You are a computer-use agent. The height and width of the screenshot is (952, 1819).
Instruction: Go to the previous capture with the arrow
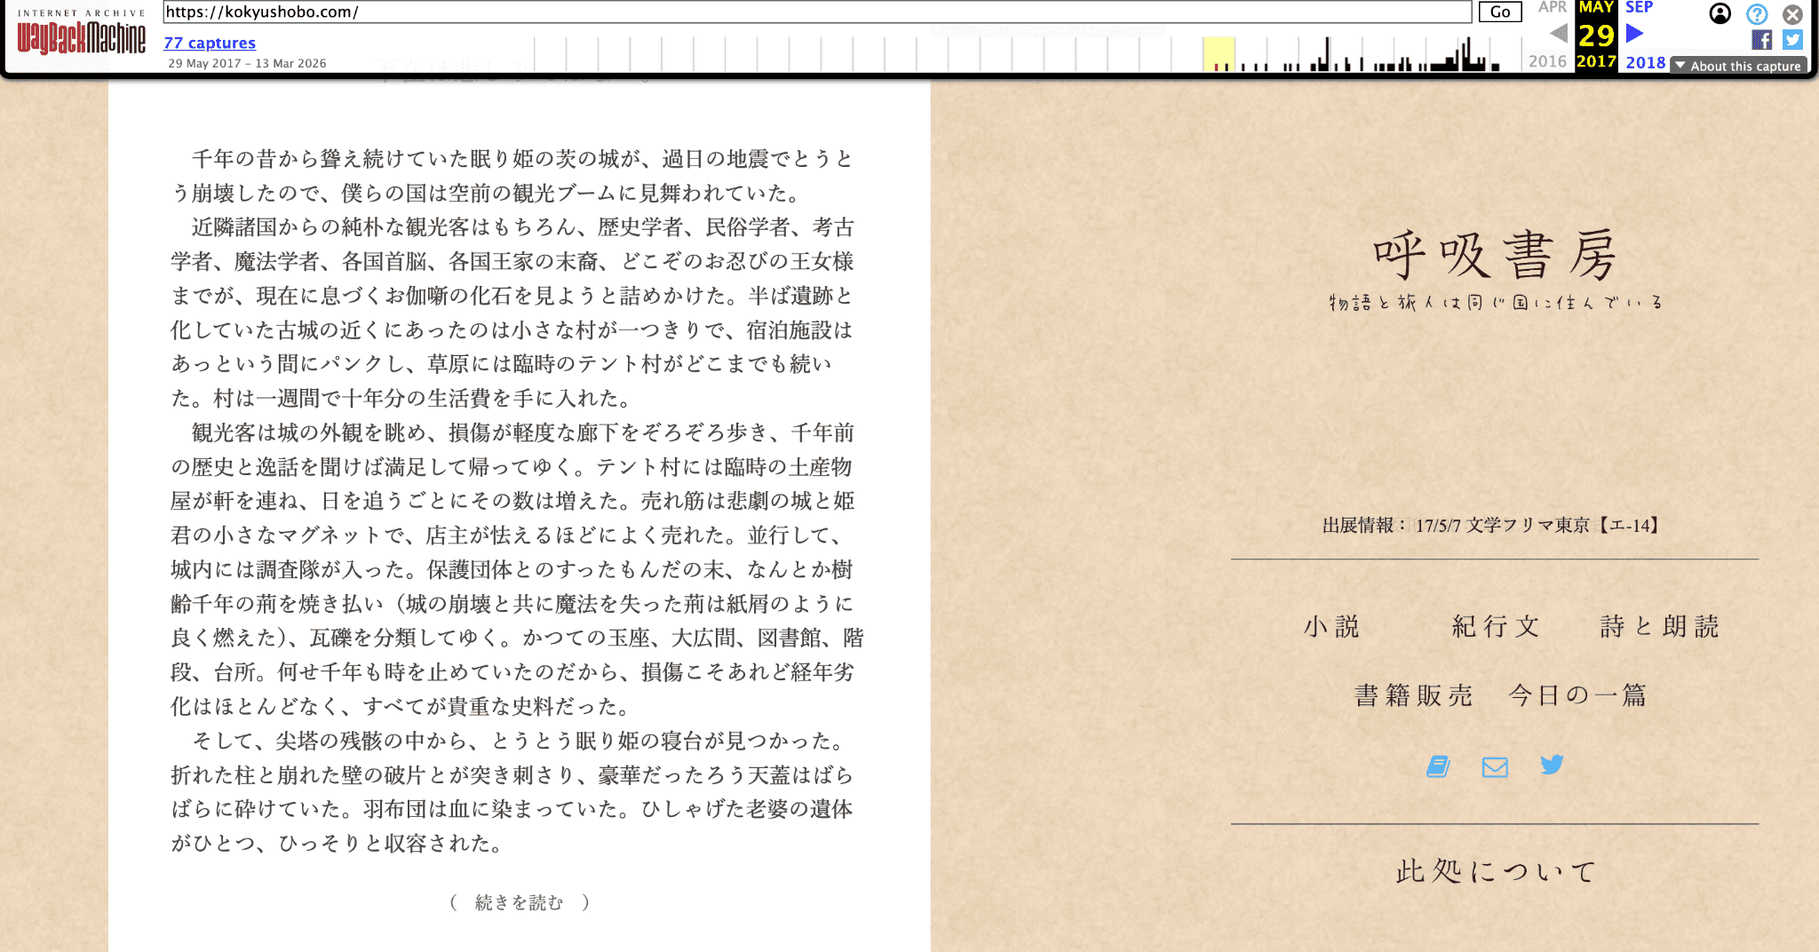pyautogui.click(x=1558, y=34)
